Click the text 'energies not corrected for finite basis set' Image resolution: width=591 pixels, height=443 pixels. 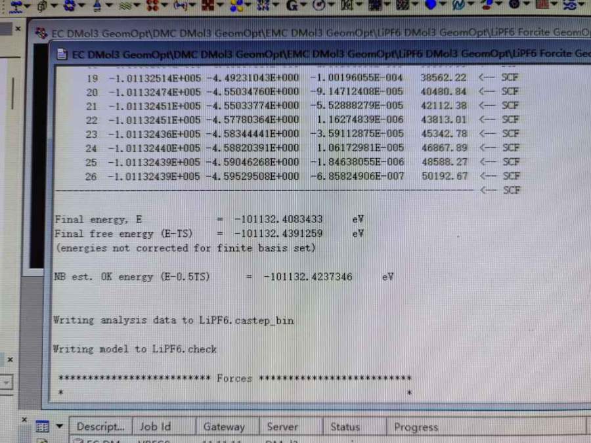point(185,248)
